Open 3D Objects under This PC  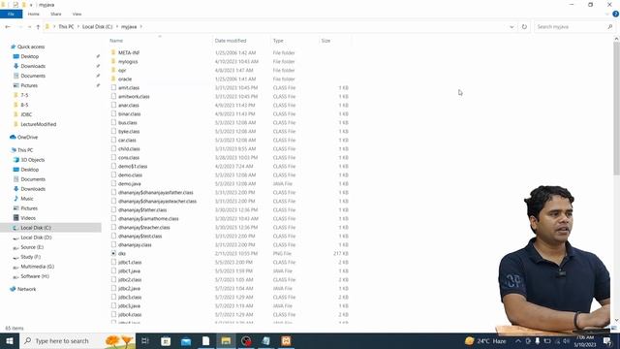tap(32, 160)
